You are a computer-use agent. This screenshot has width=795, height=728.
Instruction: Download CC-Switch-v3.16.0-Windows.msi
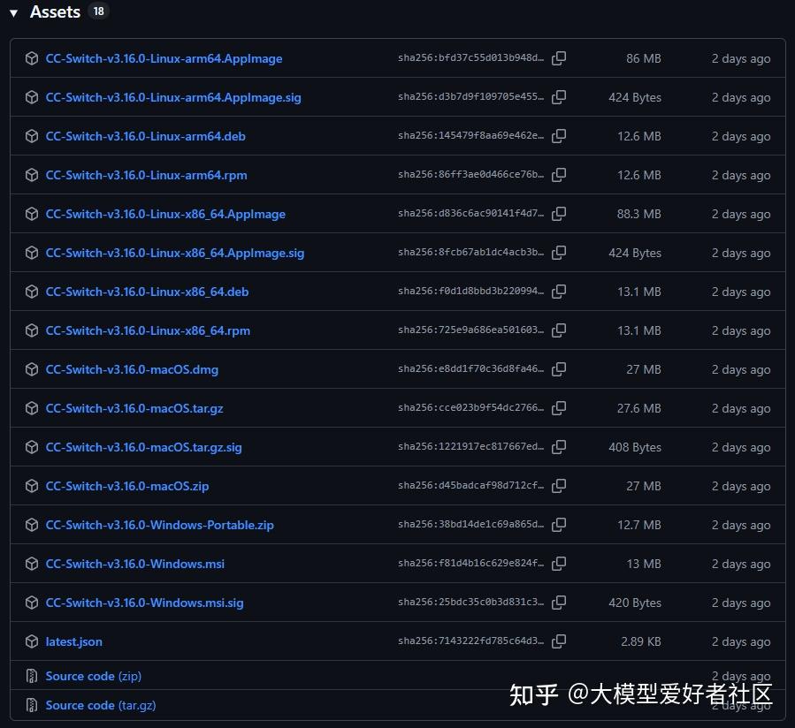pyautogui.click(x=135, y=564)
